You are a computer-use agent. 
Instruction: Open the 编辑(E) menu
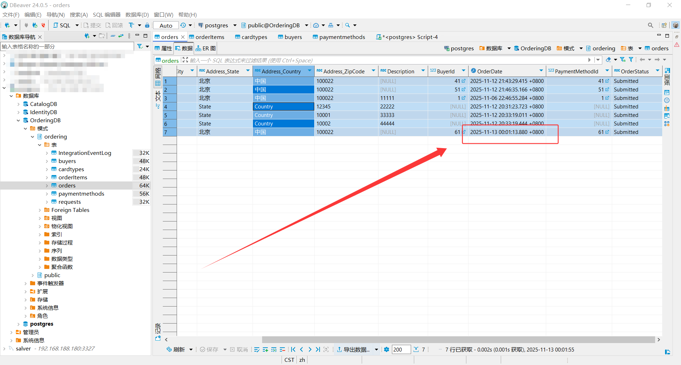(x=33, y=15)
